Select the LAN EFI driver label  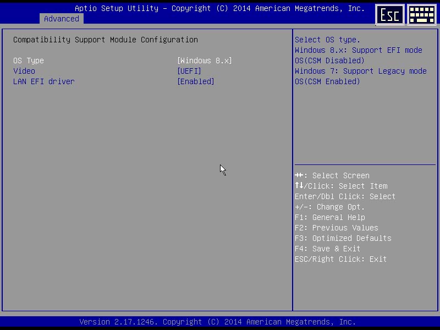coord(44,81)
